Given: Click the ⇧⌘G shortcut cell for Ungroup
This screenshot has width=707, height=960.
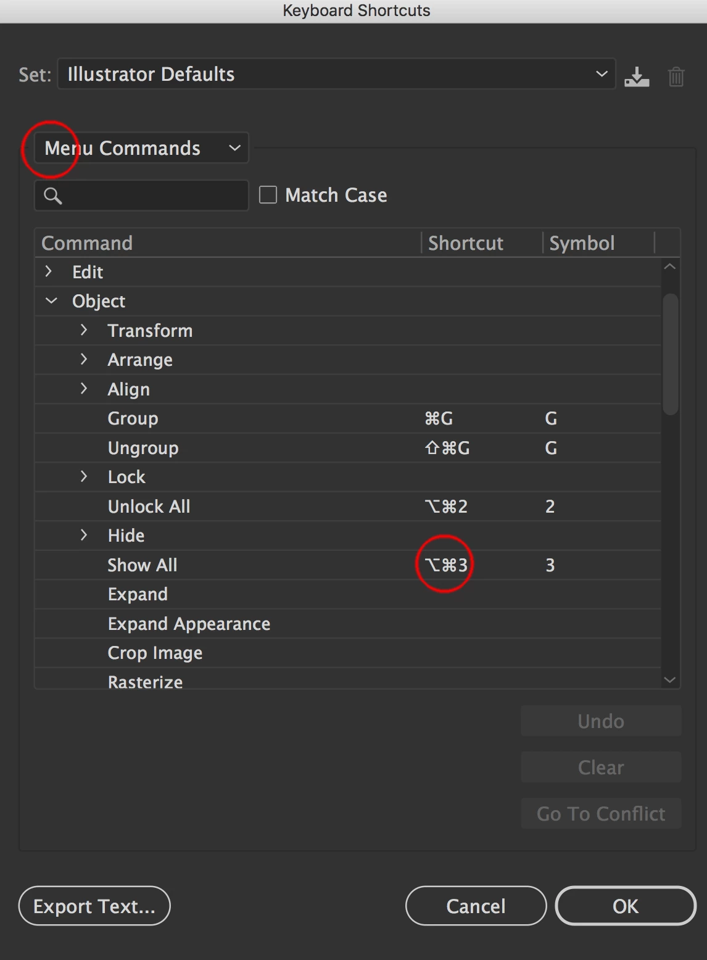Looking at the screenshot, I should 447,448.
